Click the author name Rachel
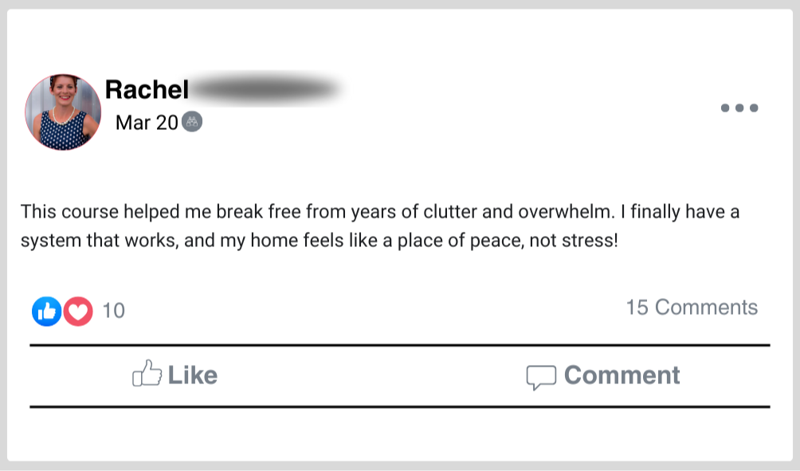Image resolution: width=800 pixels, height=471 pixels. pyautogui.click(x=147, y=89)
